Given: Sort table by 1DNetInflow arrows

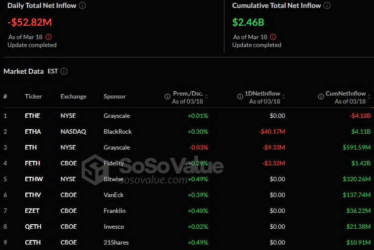Looking at the screenshot, I should [x=284, y=97].
